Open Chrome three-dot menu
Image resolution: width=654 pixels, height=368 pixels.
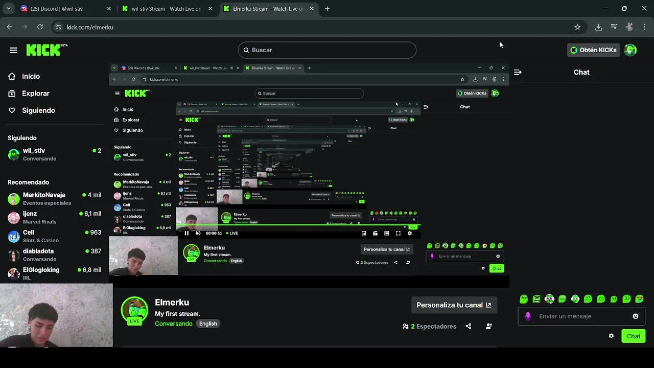pos(645,27)
